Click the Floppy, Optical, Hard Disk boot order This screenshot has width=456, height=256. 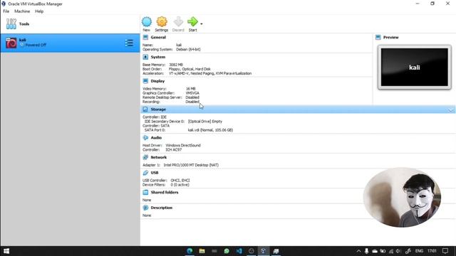pos(190,69)
